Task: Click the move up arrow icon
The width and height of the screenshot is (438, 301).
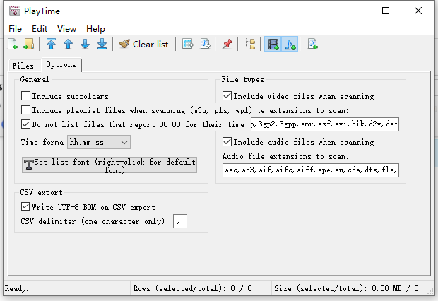Action: pos(68,44)
